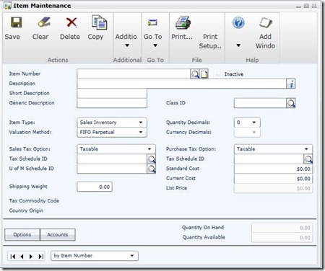
Task: Click the Description info icon
Action: 291,84
